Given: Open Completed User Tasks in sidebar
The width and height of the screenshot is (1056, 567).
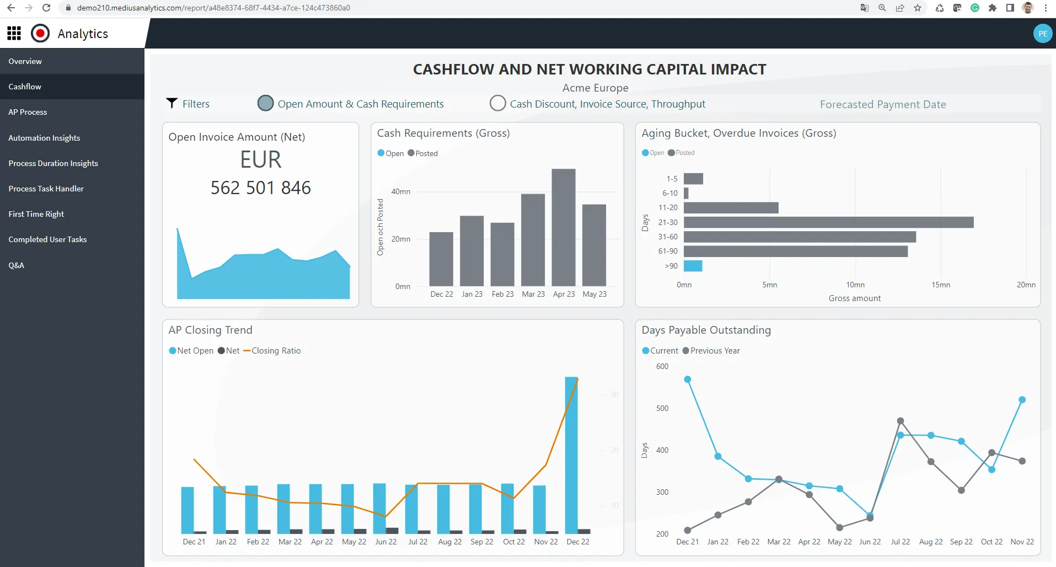Looking at the screenshot, I should pos(72,239).
